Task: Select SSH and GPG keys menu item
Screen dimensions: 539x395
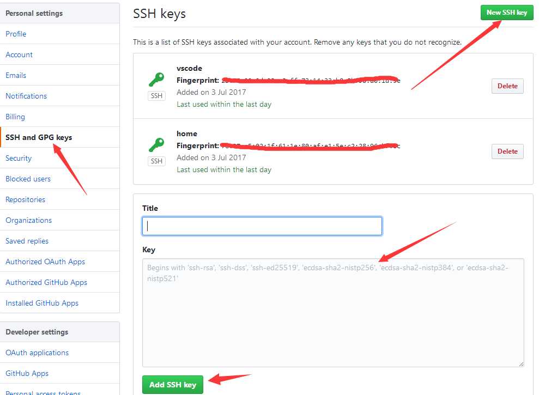Action: pyautogui.click(x=39, y=137)
